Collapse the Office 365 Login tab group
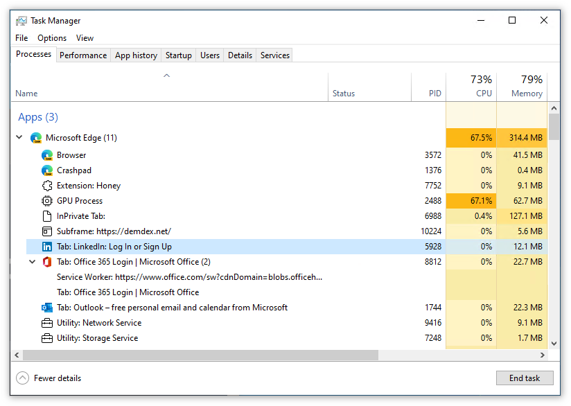The image size is (571, 406). (x=32, y=262)
